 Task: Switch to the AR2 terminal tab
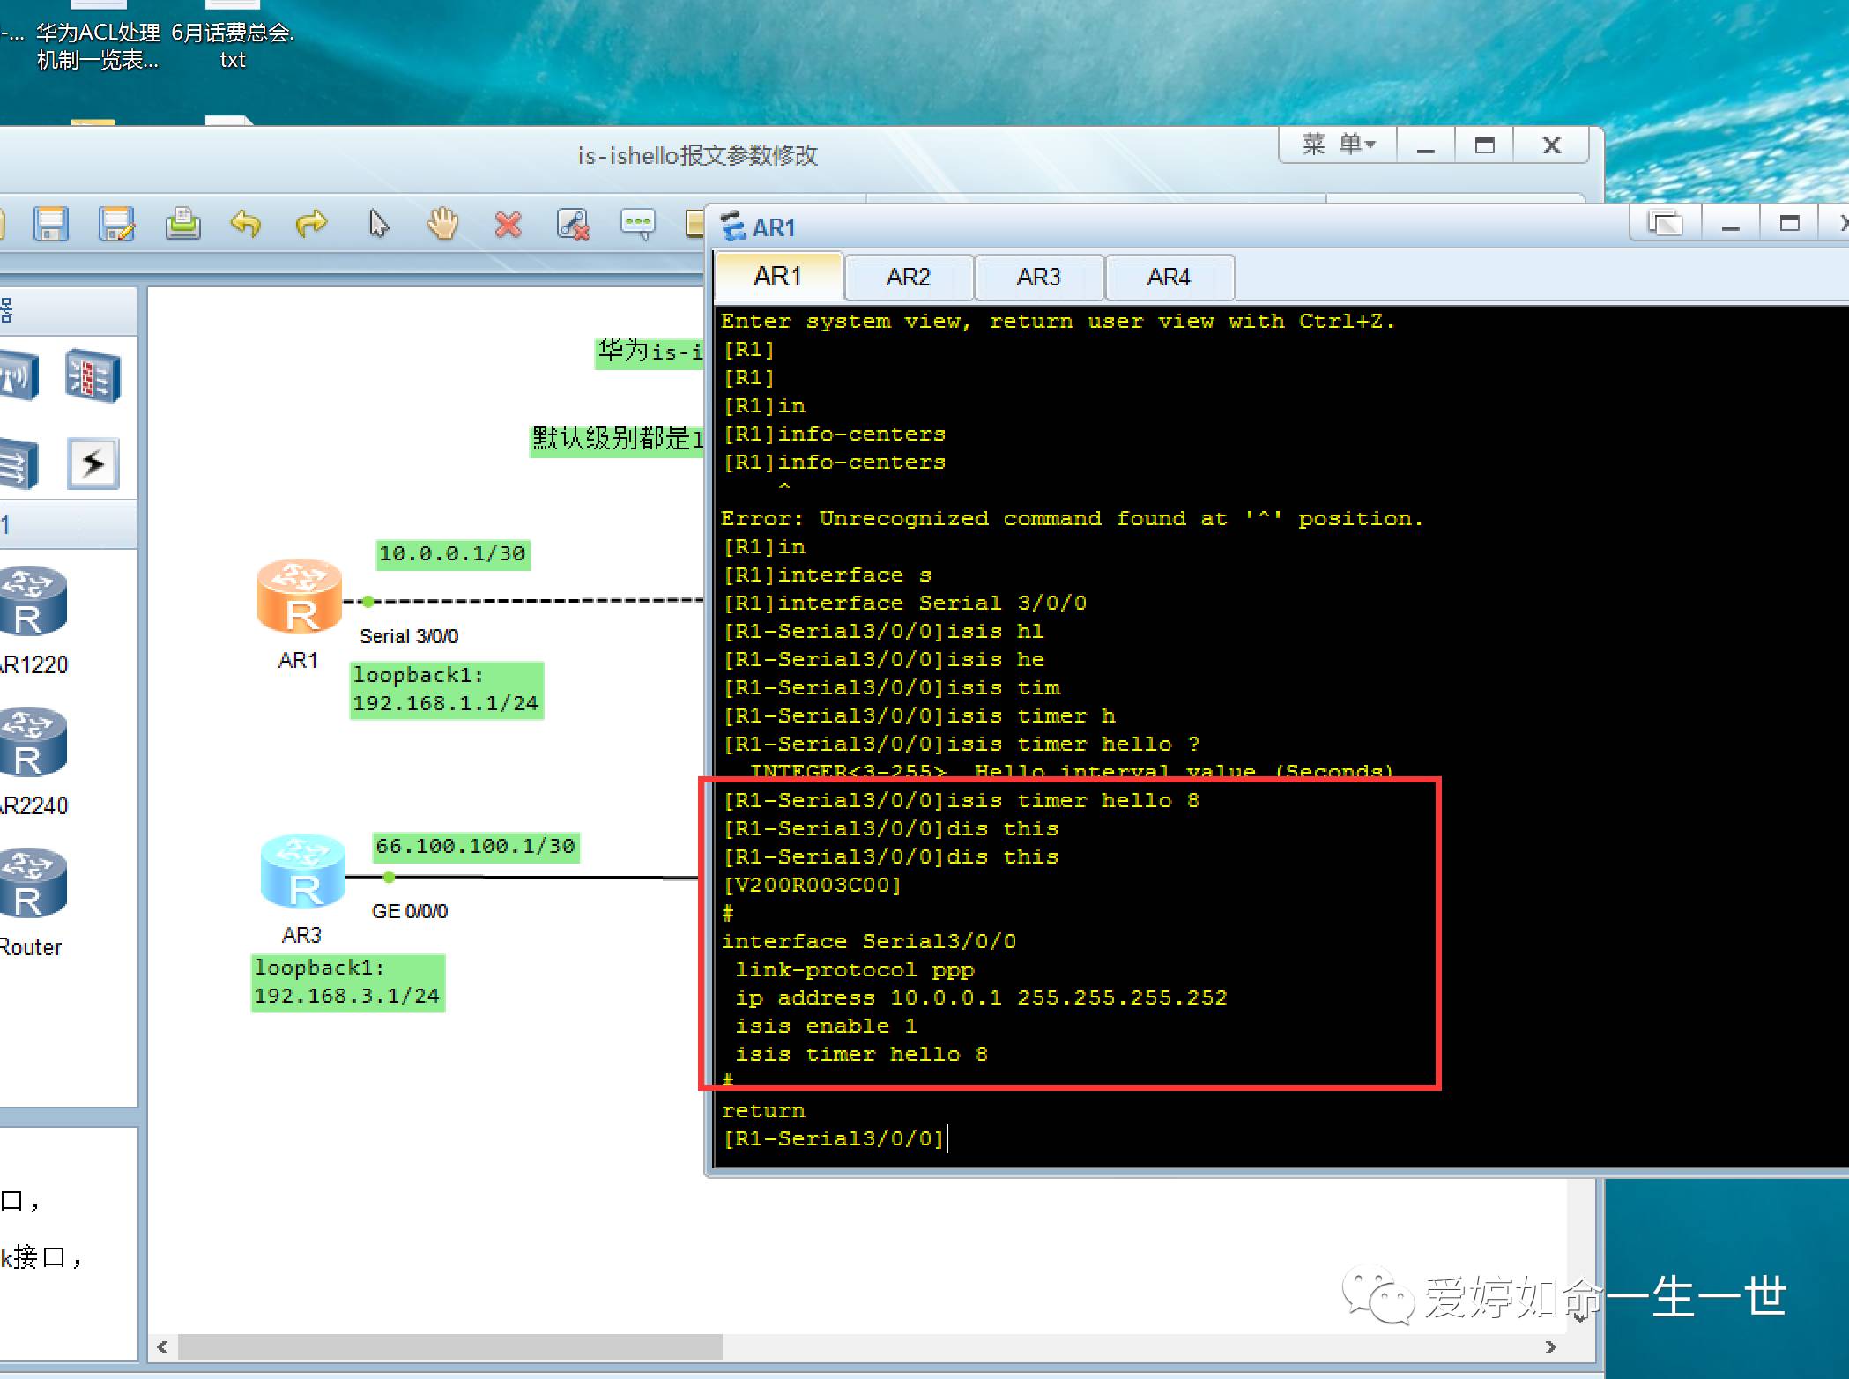pos(908,278)
